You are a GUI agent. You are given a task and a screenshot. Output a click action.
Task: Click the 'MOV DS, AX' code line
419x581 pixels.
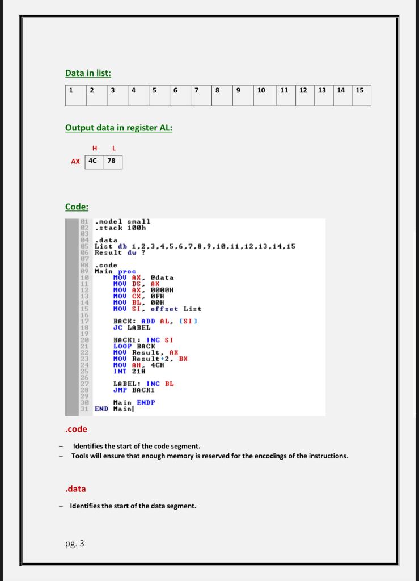[136, 284]
